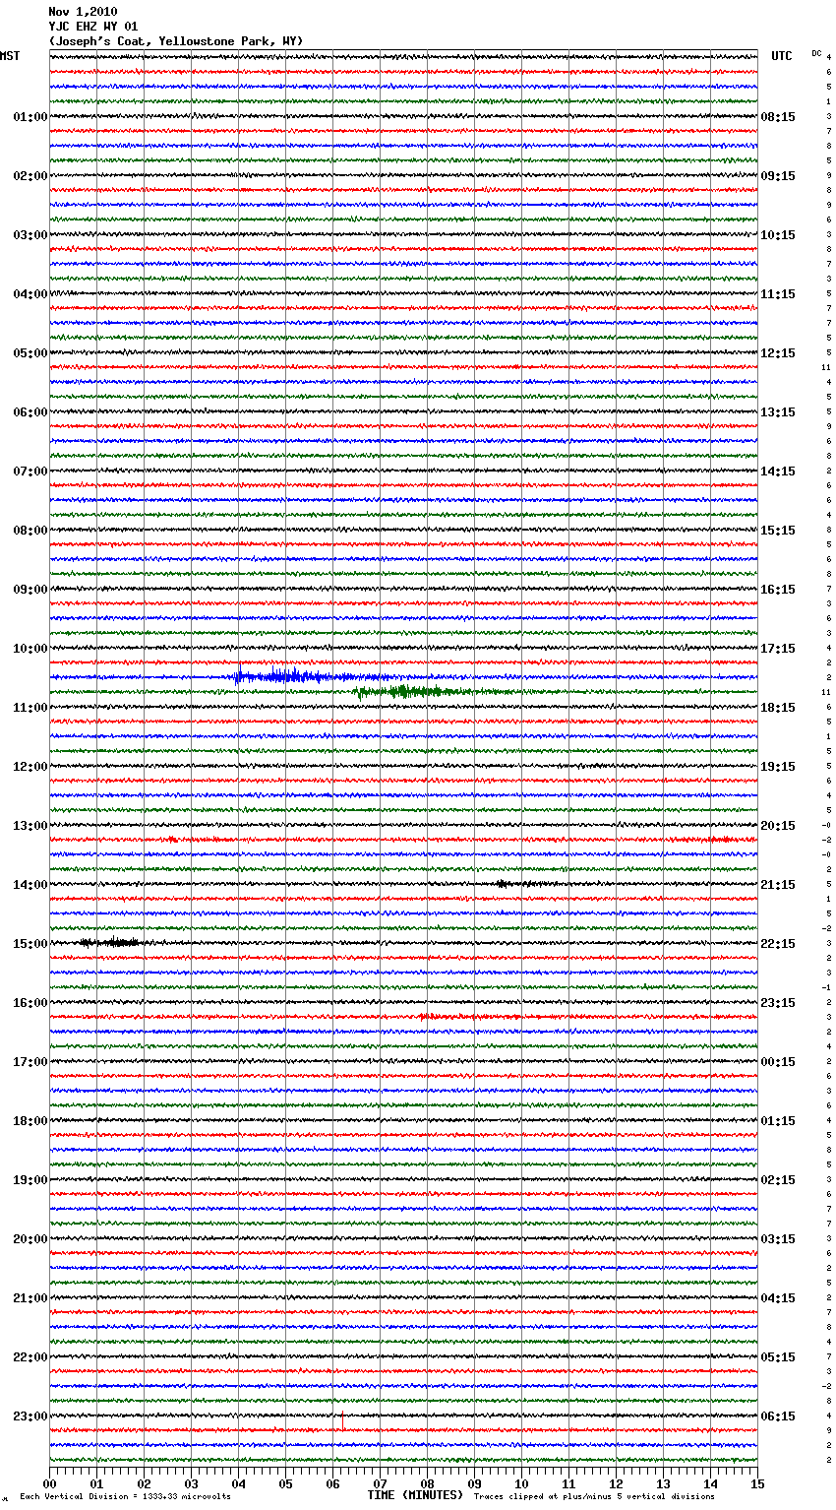Select the 08:00 MST time label
This screenshot has width=836, height=1510.
tap(30, 531)
